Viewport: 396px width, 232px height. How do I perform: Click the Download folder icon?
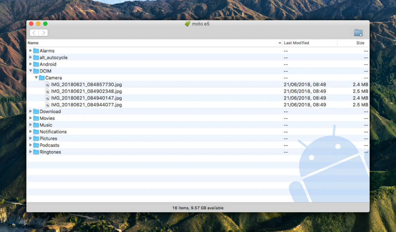click(36, 111)
